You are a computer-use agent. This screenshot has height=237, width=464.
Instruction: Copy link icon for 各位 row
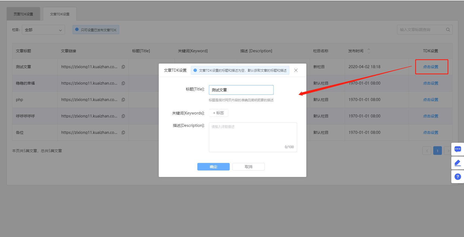(x=123, y=133)
